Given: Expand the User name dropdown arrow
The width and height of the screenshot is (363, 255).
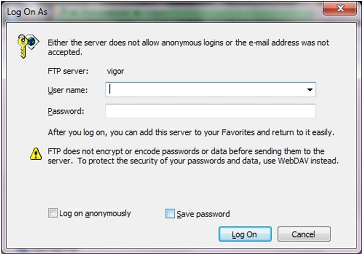Looking at the screenshot, I should click(310, 89).
